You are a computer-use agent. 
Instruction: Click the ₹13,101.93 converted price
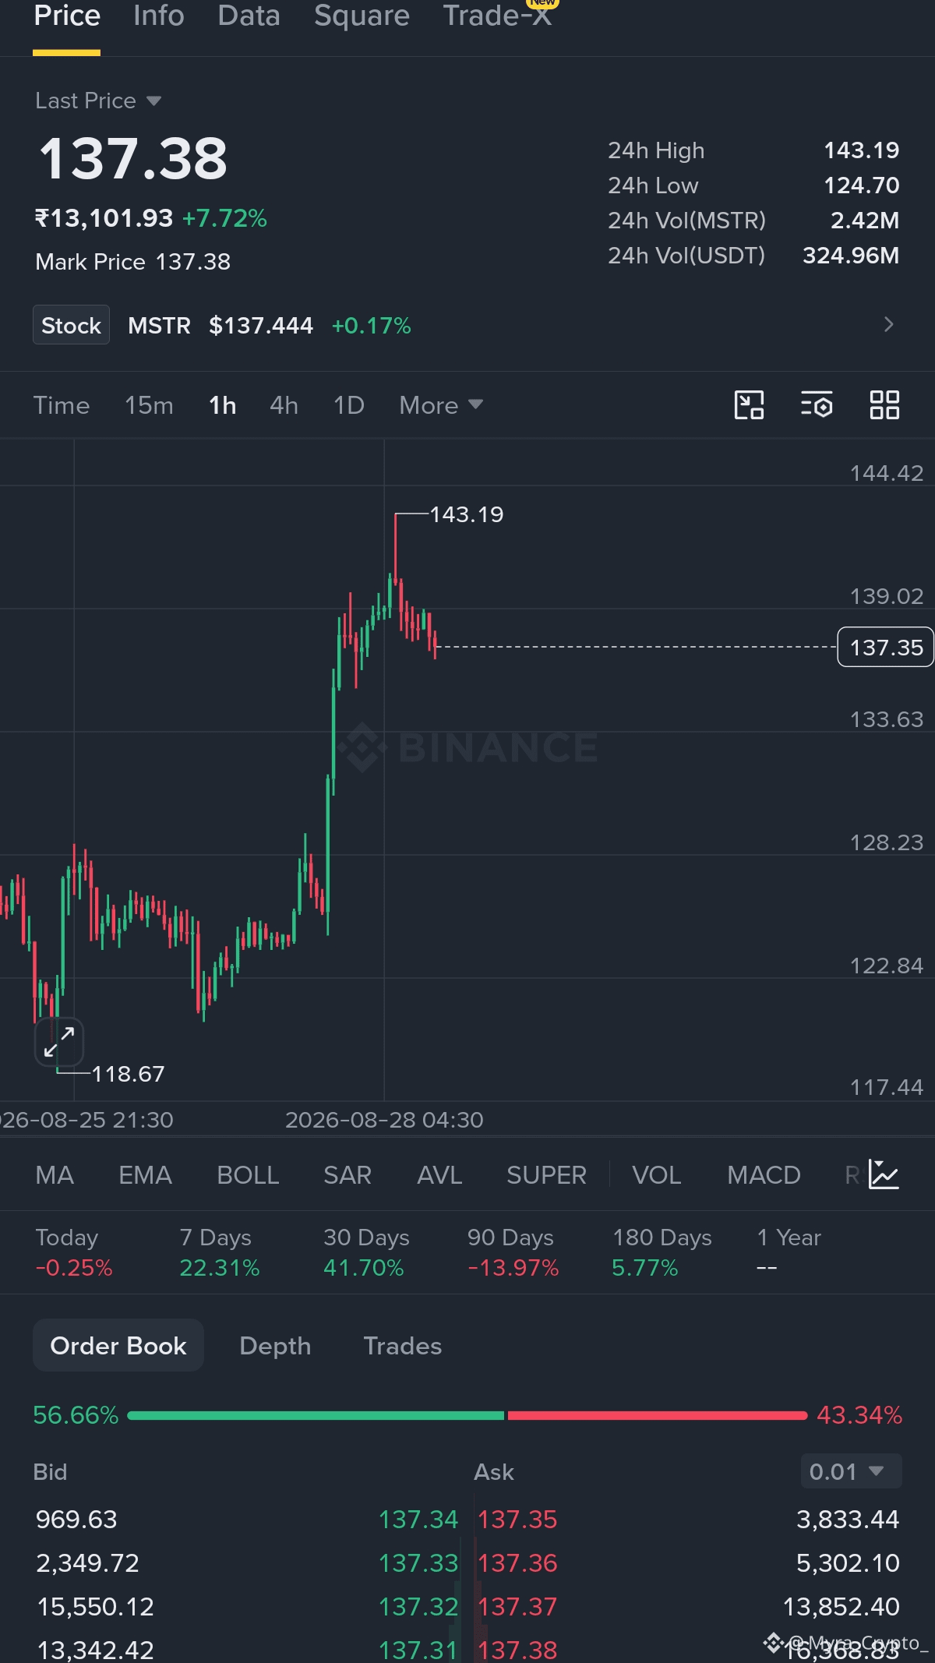click(x=104, y=218)
